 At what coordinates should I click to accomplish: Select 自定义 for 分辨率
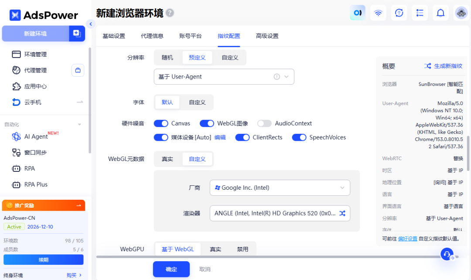click(x=230, y=58)
